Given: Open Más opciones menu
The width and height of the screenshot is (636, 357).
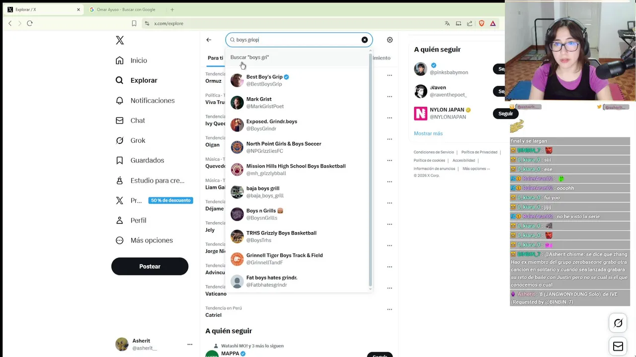Looking at the screenshot, I should coord(144,240).
